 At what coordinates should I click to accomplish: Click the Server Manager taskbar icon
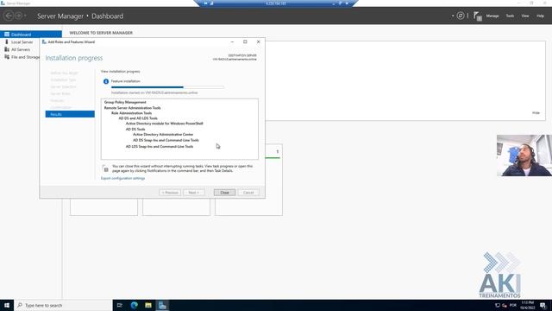click(x=162, y=305)
